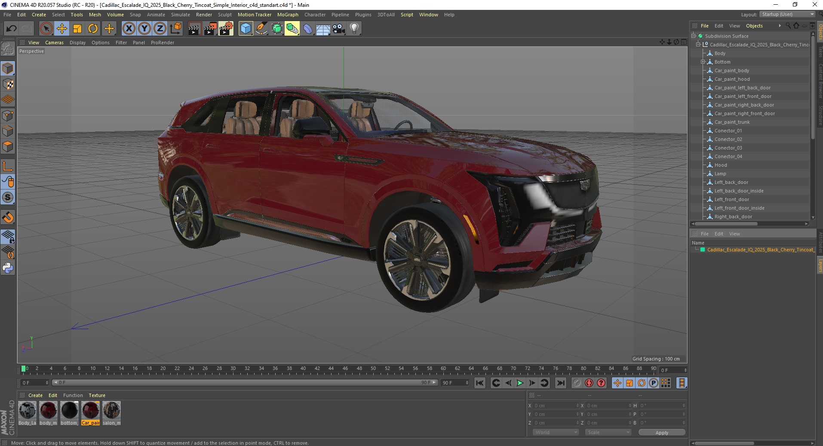The image size is (823, 446).
Task: Click the timeline frame range slider
Action: [x=245, y=382]
